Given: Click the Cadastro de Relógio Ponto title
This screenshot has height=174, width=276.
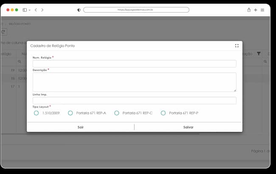Looking at the screenshot, I should click(53, 46).
